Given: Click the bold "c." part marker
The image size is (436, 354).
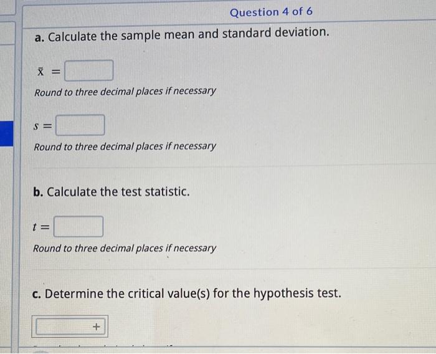Looking at the screenshot, I should point(37,294).
